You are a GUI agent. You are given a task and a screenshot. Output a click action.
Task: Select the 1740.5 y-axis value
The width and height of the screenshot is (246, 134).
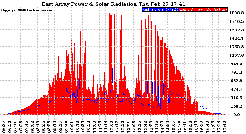[236, 21]
